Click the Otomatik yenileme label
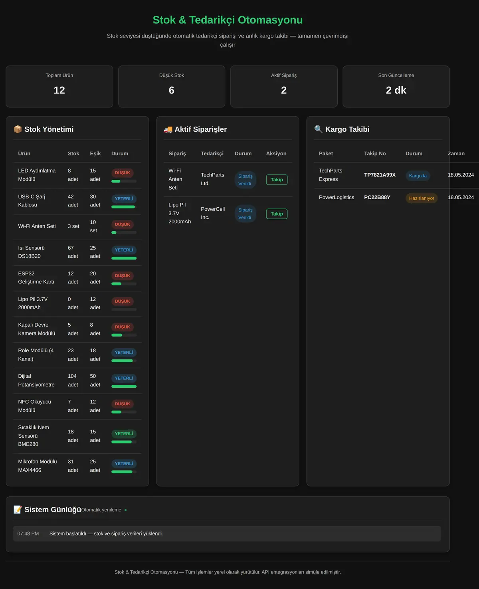The height and width of the screenshot is (589, 479). pos(101,510)
